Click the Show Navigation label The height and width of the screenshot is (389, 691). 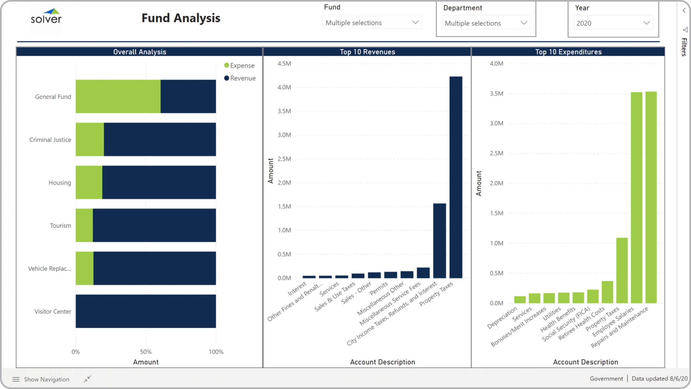click(x=47, y=379)
